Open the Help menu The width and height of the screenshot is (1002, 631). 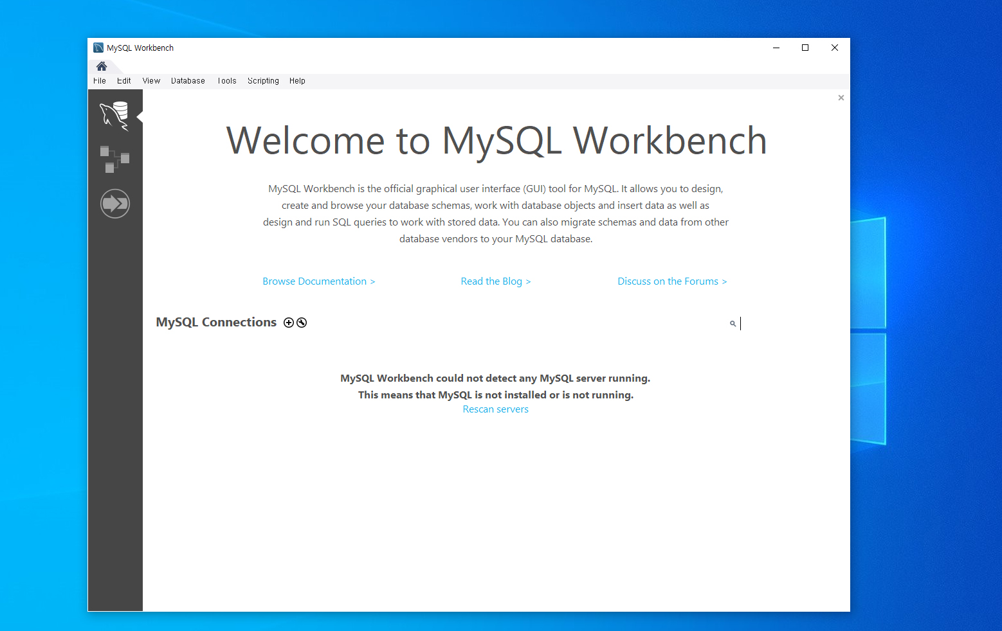[297, 81]
